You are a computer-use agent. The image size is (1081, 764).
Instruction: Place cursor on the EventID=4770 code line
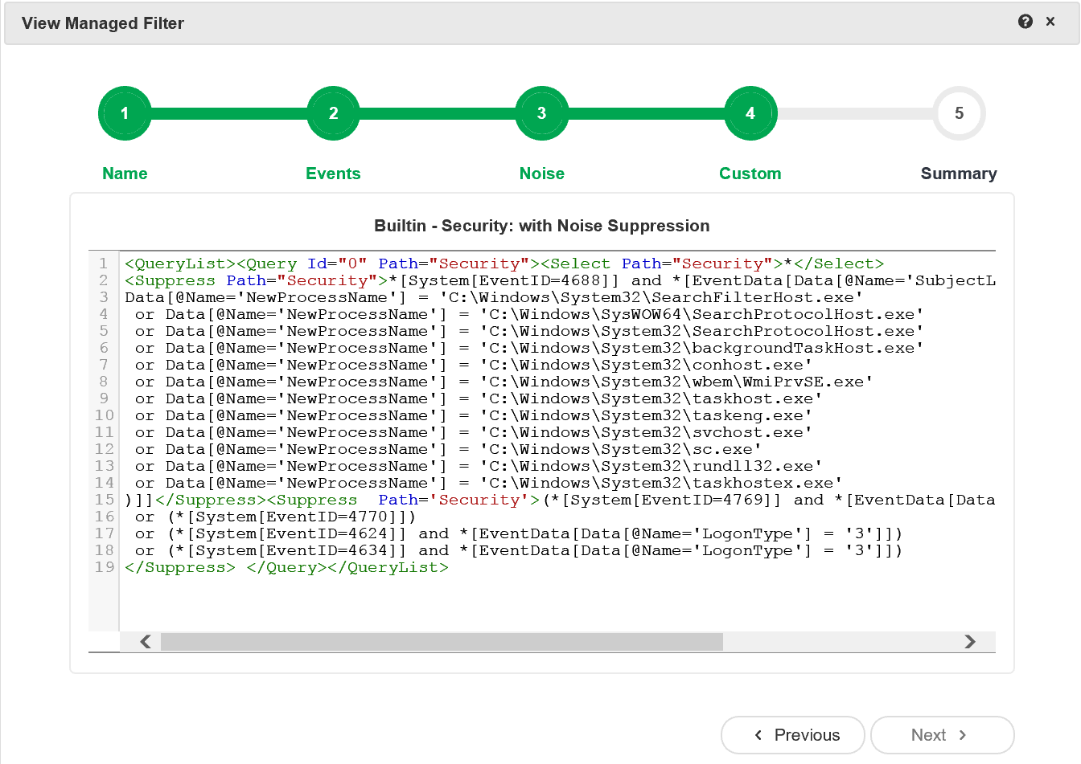[x=291, y=517]
